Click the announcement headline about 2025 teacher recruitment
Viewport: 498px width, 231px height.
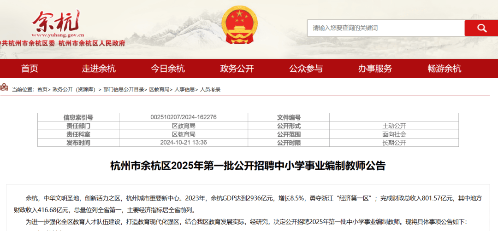[248, 166]
